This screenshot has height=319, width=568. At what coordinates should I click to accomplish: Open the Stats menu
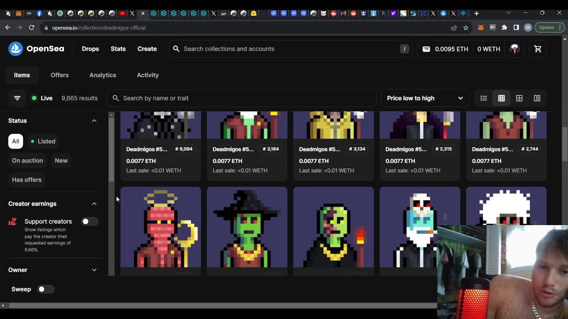[118, 49]
